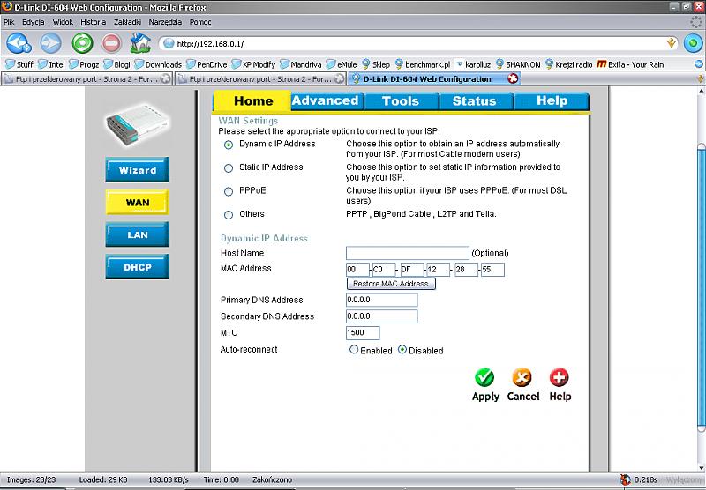This screenshot has width=706, height=490.
Task: Click the Cancel orange X icon
Action: click(522, 377)
